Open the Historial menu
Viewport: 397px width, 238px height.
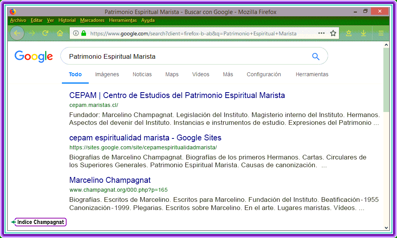67,20
